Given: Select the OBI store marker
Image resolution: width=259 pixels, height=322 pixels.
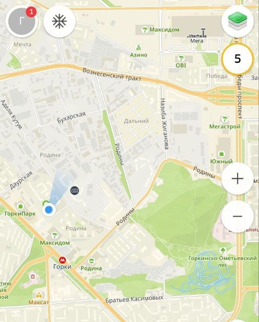Looking at the screenshot, I should click(181, 58).
